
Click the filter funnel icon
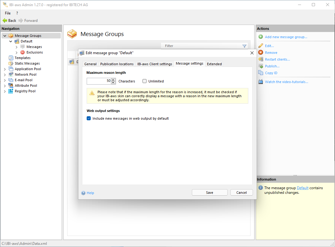[244, 46]
